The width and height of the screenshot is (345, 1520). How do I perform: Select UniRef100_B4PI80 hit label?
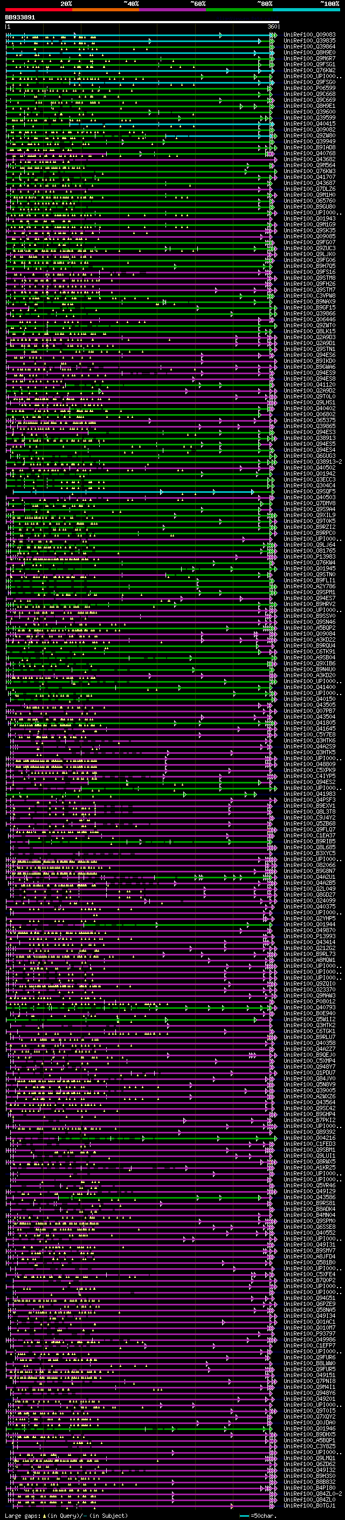pyautogui.click(x=309, y=1488)
